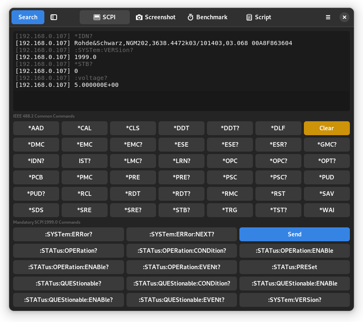Click the *LMC? button

pos(133,161)
